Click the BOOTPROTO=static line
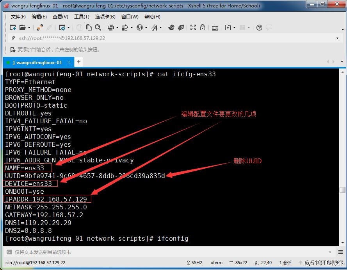The height and width of the screenshot is (270, 347). point(36,105)
